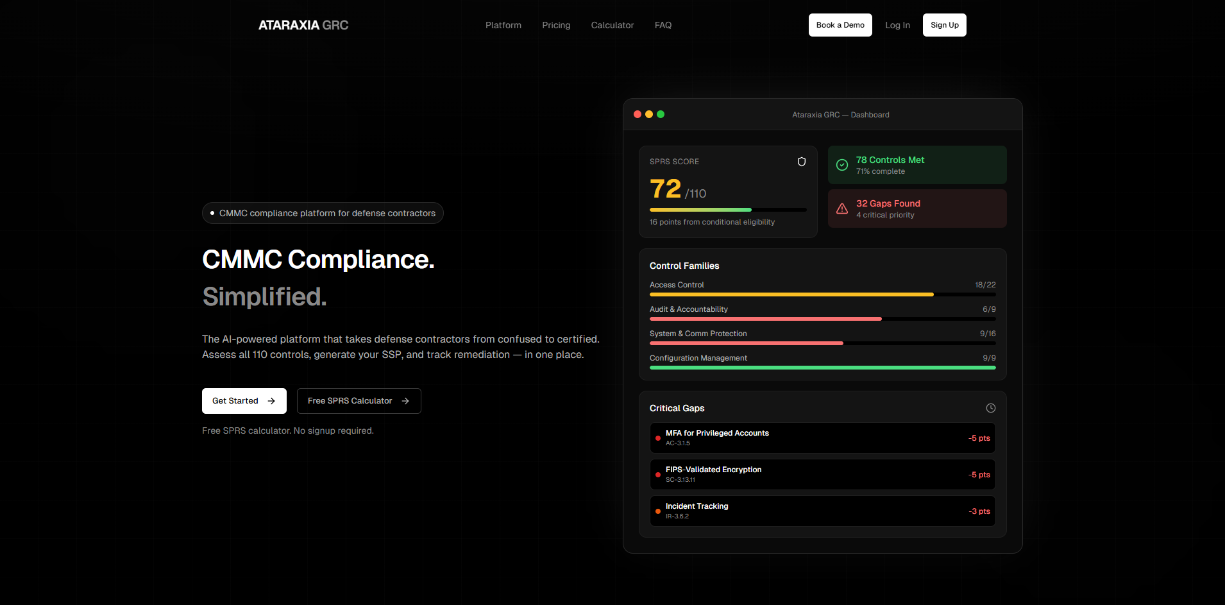Click the ATARAXIA GRC logo
1225x605 pixels.
tap(303, 25)
